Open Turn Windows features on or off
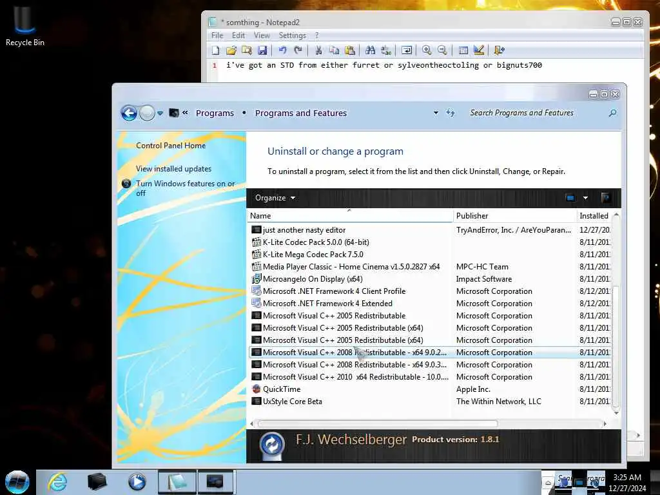Image resolution: width=660 pixels, height=495 pixels. click(185, 188)
